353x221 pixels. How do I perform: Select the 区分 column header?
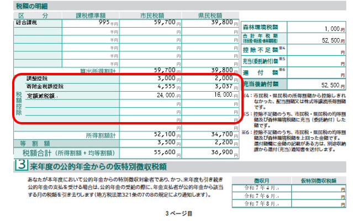tap(33, 15)
